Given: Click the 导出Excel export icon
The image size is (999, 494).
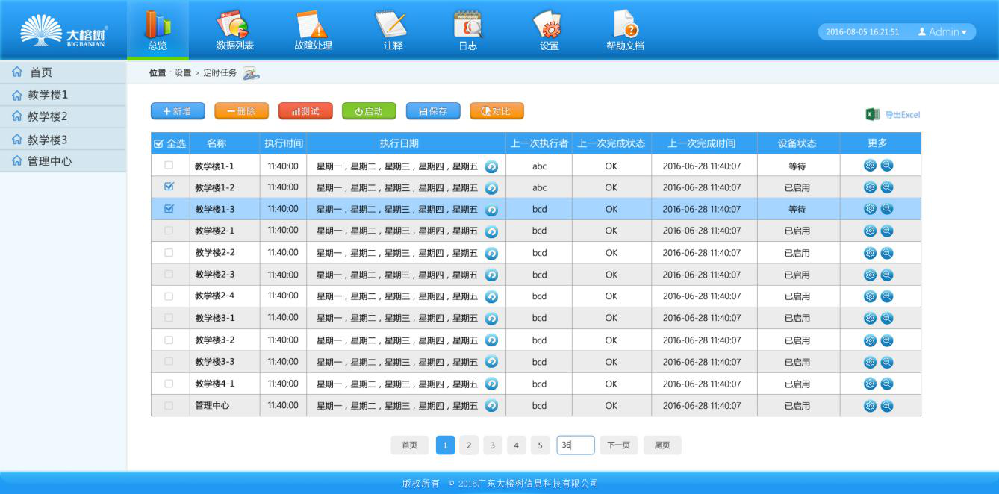Looking at the screenshot, I should pyautogui.click(x=872, y=114).
